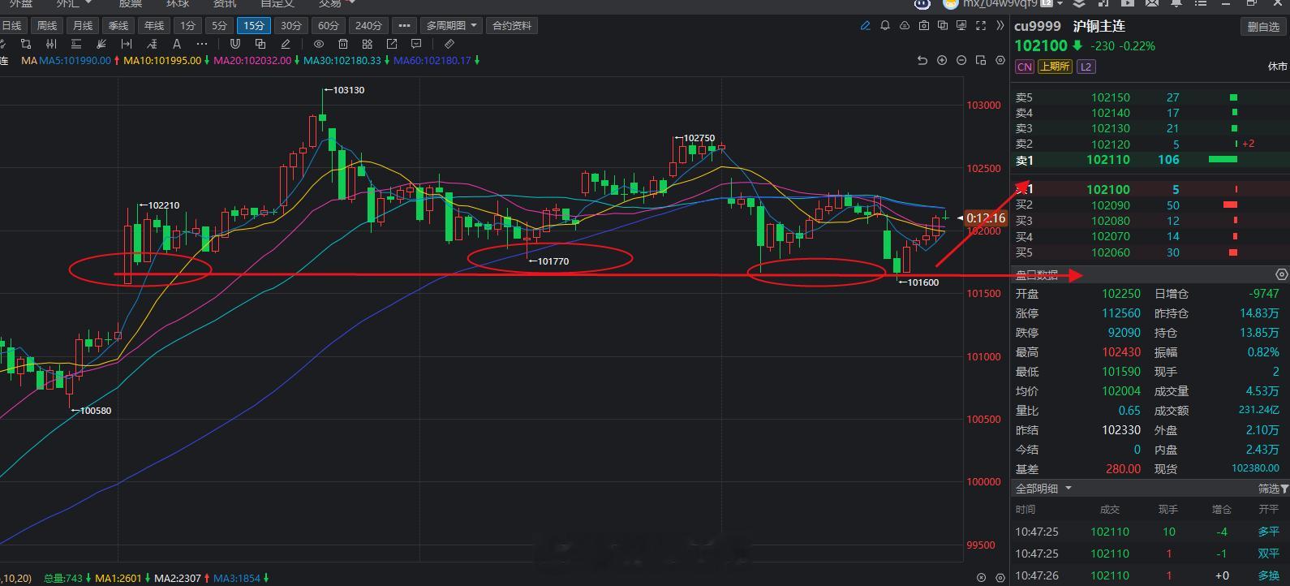Viewport: 1290px width, 586px height.
Task: Click the 删自选 button
Action: coord(1263,27)
